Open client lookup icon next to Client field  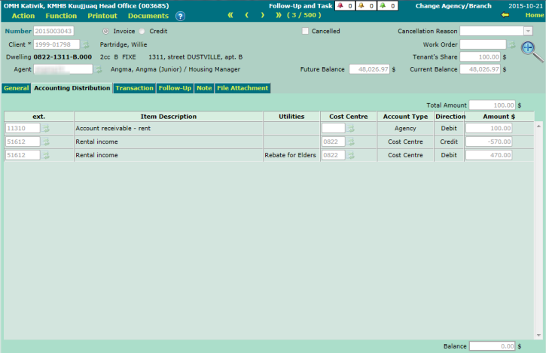point(86,44)
